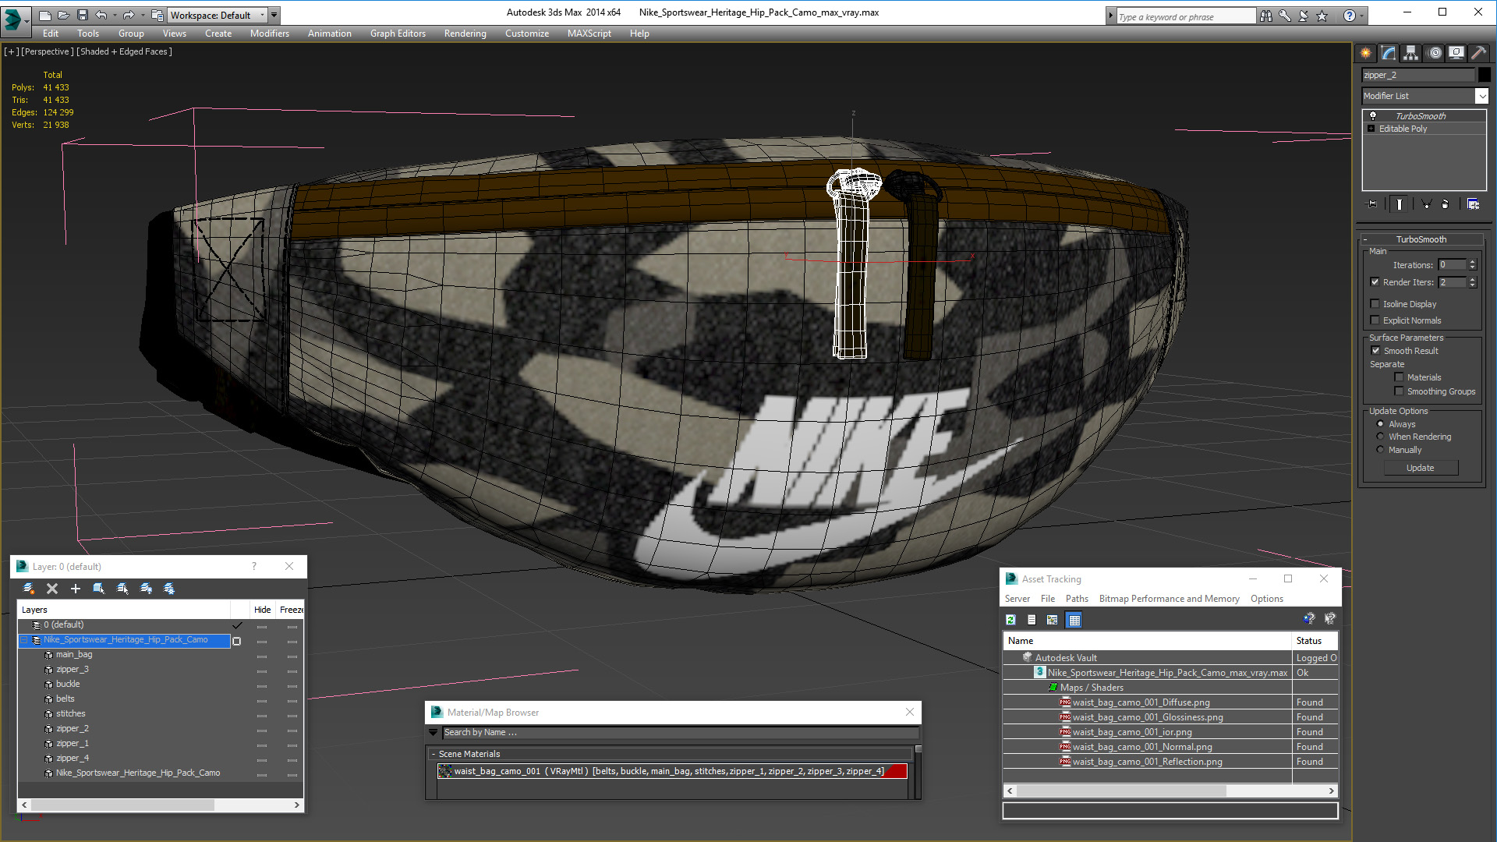
Task: Click the favorites star icon in title bar
Action: click(1322, 16)
